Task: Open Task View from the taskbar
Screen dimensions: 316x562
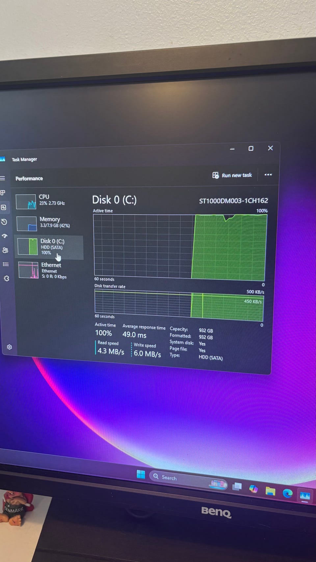Action: [x=237, y=486]
